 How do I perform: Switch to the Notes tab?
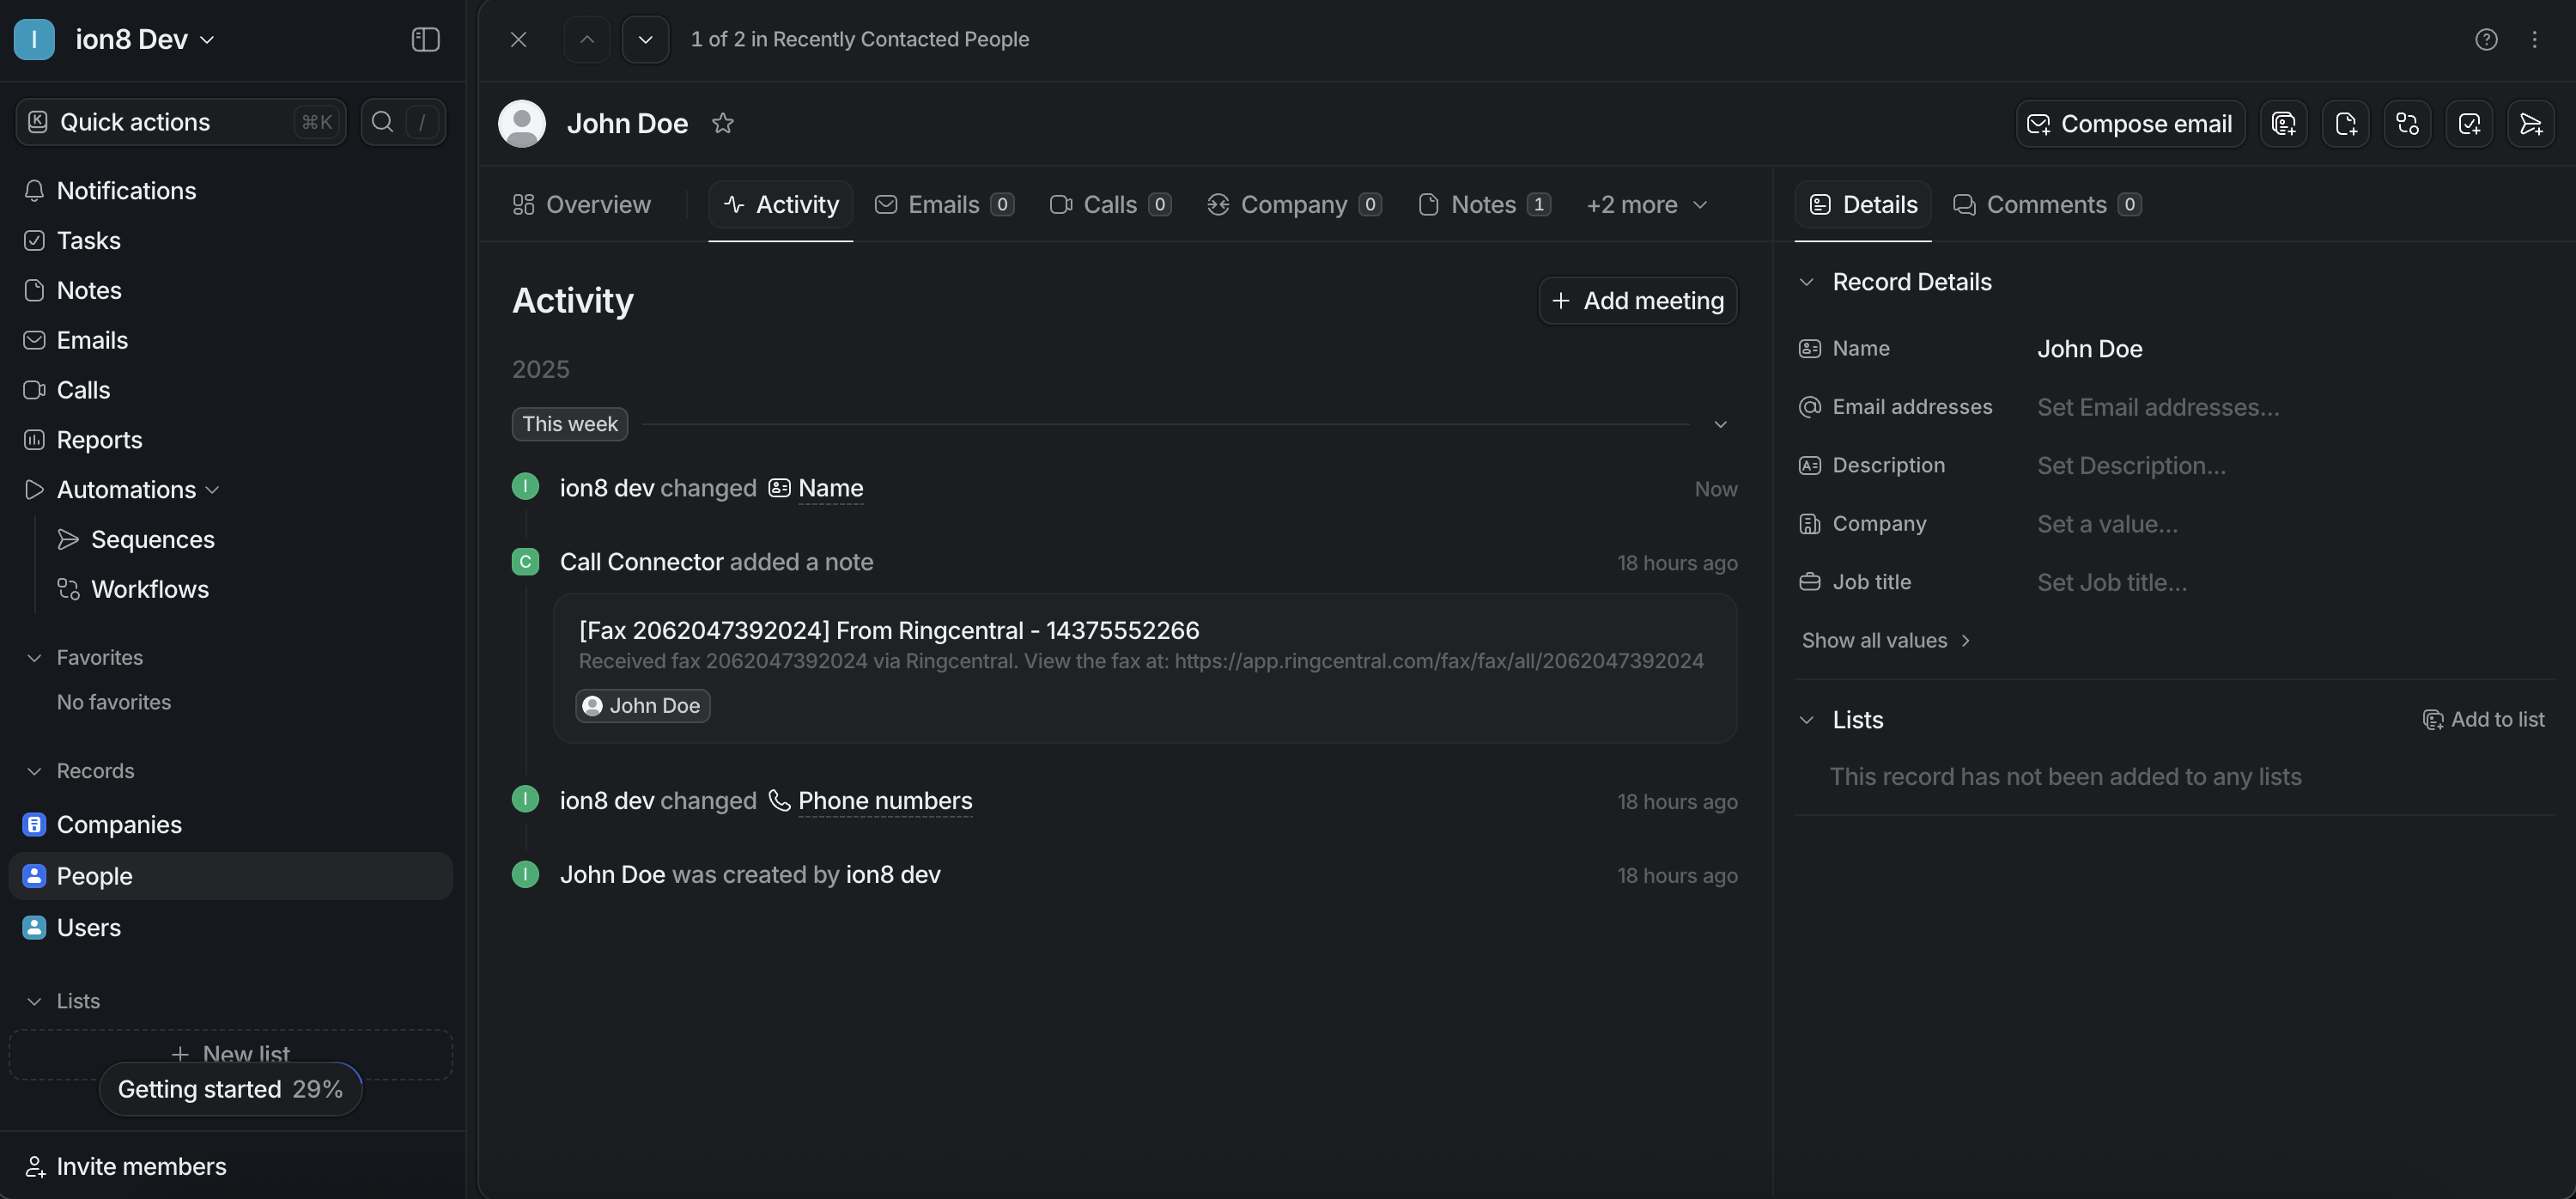(1483, 204)
